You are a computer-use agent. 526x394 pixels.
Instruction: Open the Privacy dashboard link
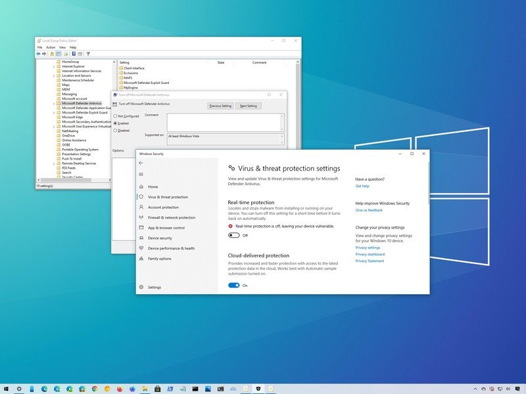coord(370,254)
